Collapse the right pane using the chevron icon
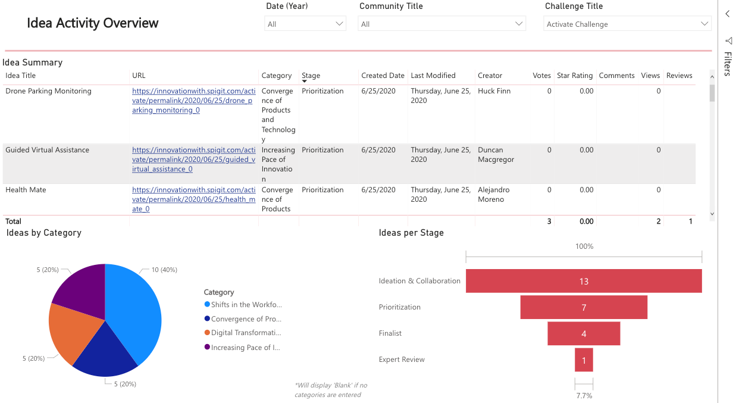 727,13
